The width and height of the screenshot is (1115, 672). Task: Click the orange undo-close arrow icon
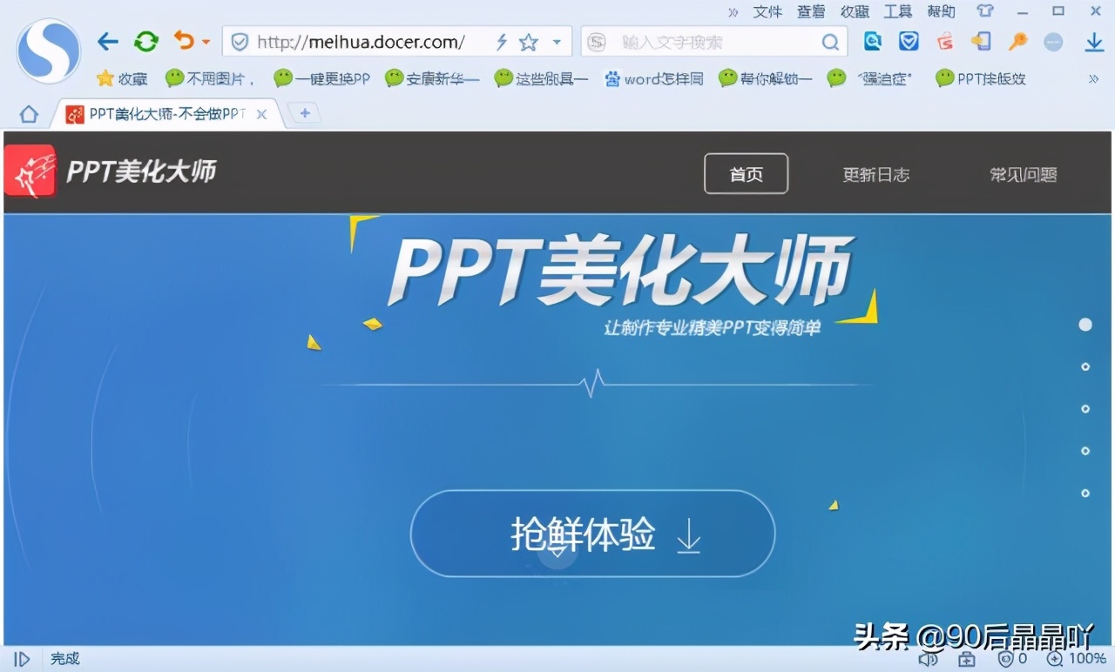[184, 40]
